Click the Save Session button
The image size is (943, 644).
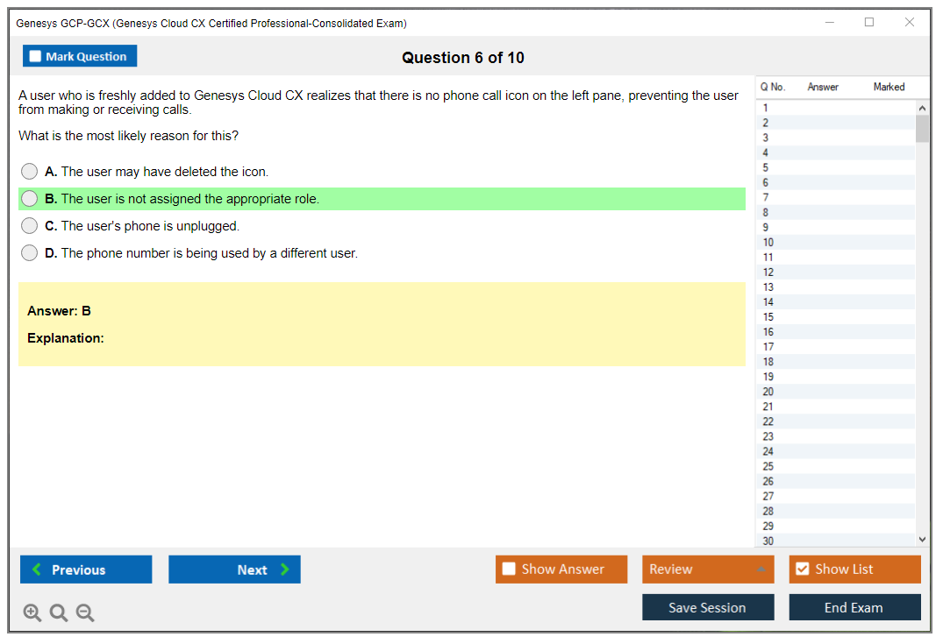click(707, 607)
